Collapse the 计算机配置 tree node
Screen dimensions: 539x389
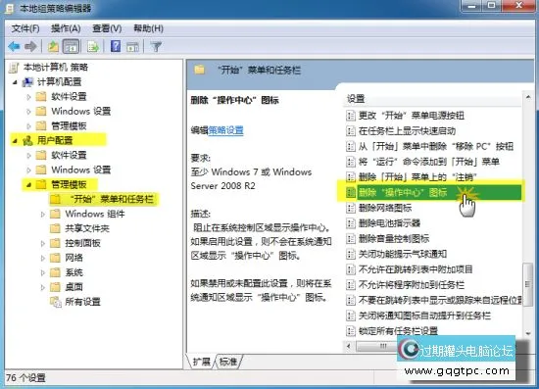tap(15, 82)
